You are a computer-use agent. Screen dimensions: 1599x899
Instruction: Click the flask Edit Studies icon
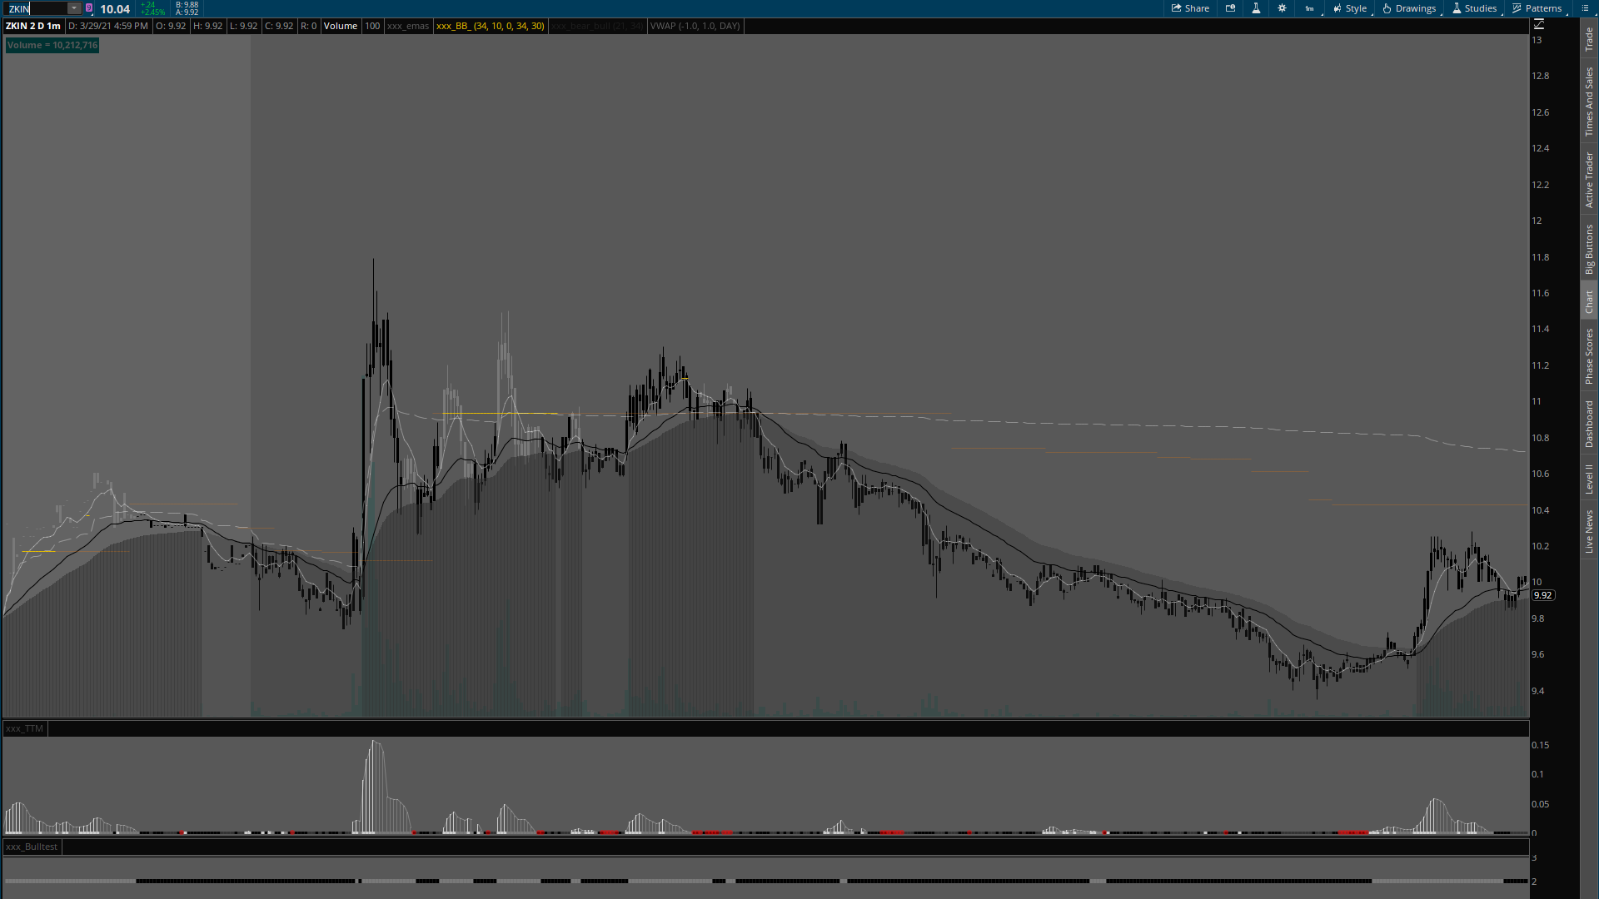pyautogui.click(x=1256, y=8)
